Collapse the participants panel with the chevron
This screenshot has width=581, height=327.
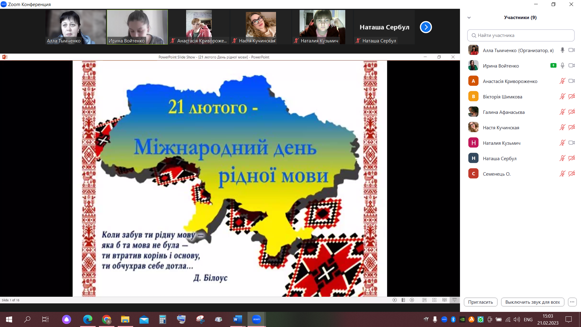click(x=469, y=18)
